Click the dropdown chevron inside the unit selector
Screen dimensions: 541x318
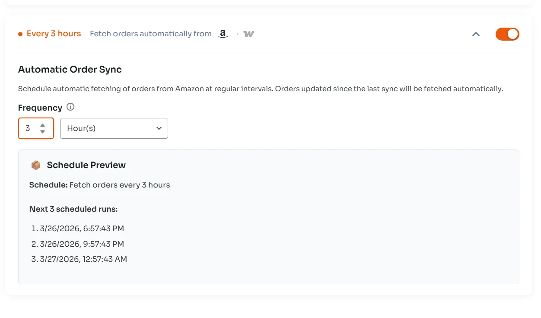click(158, 128)
